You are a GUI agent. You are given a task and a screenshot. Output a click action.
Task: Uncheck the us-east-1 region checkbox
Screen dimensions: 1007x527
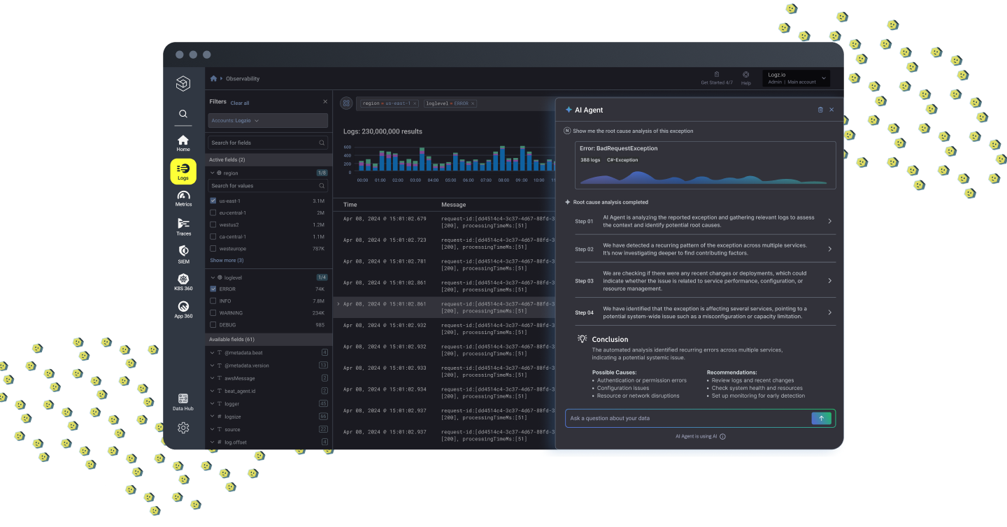[x=213, y=201]
